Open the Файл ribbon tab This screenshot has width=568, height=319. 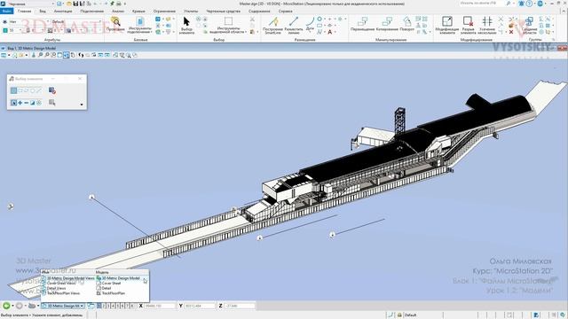click(6, 12)
